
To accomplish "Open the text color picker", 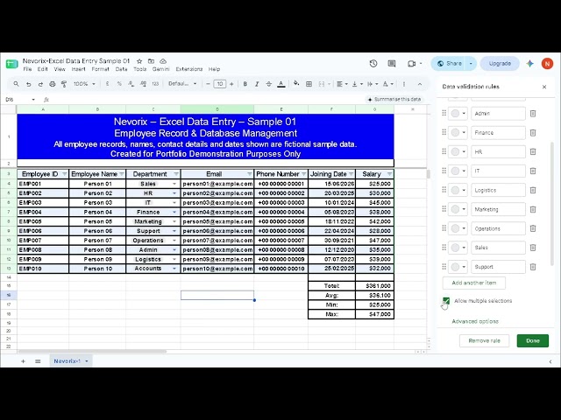I will click(x=281, y=84).
